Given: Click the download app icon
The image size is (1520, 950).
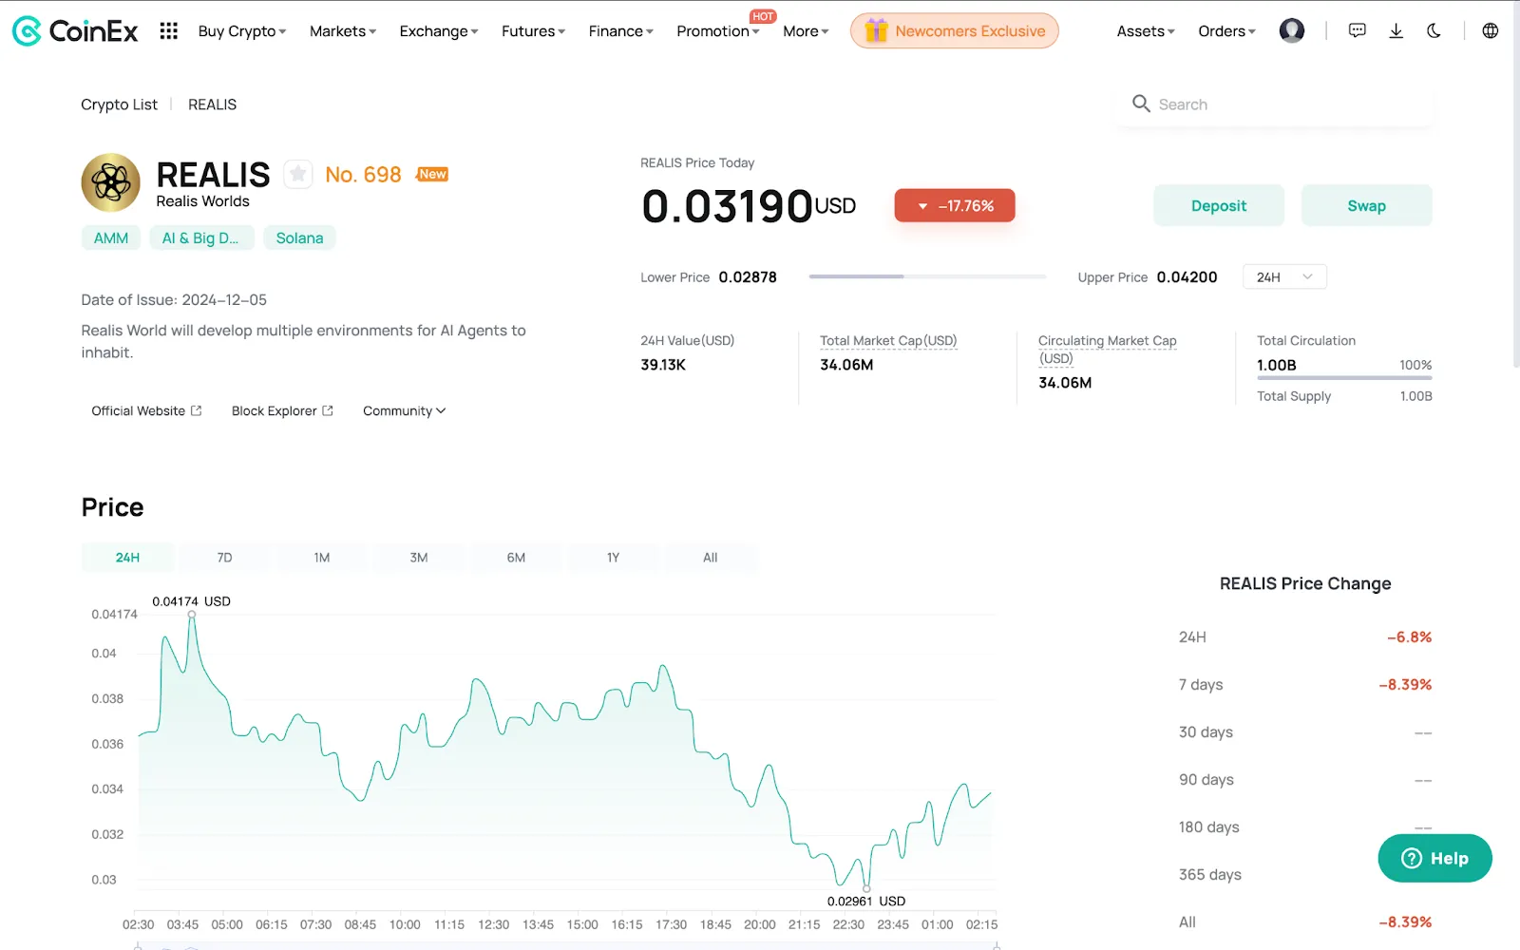Looking at the screenshot, I should (x=1396, y=31).
